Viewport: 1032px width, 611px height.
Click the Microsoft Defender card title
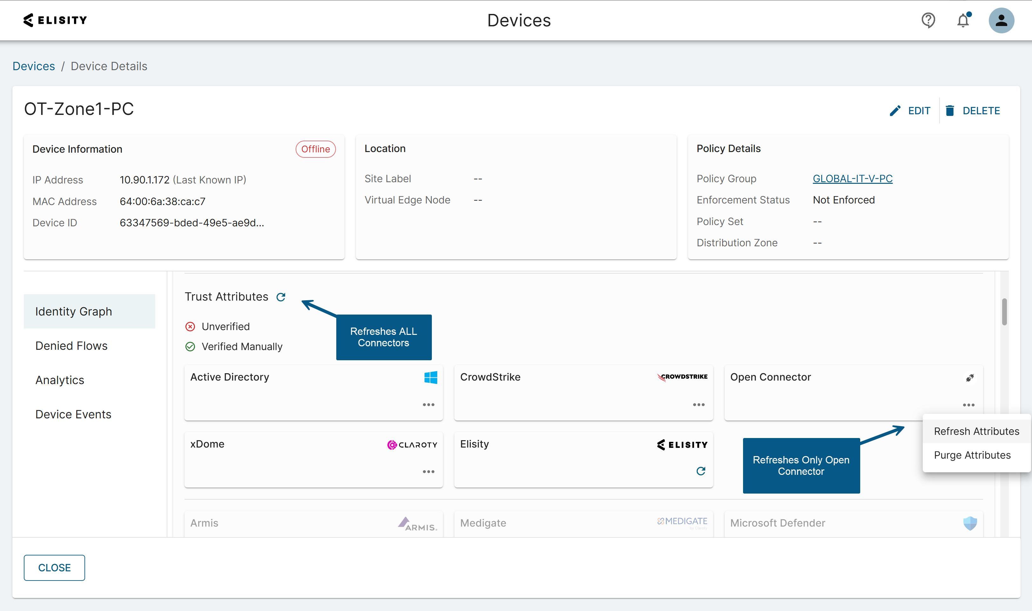[778, 523]
